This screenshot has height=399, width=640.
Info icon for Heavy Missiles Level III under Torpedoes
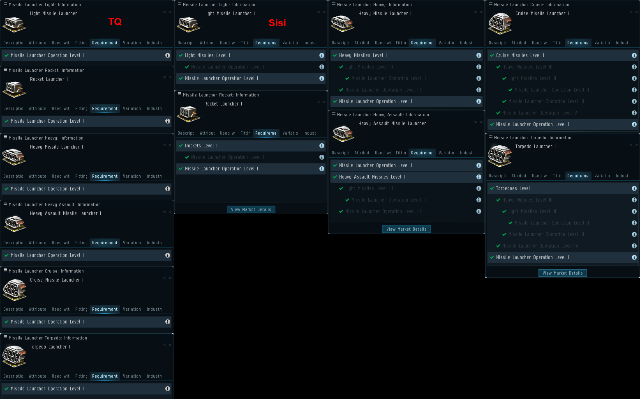(x=634, y=200)
